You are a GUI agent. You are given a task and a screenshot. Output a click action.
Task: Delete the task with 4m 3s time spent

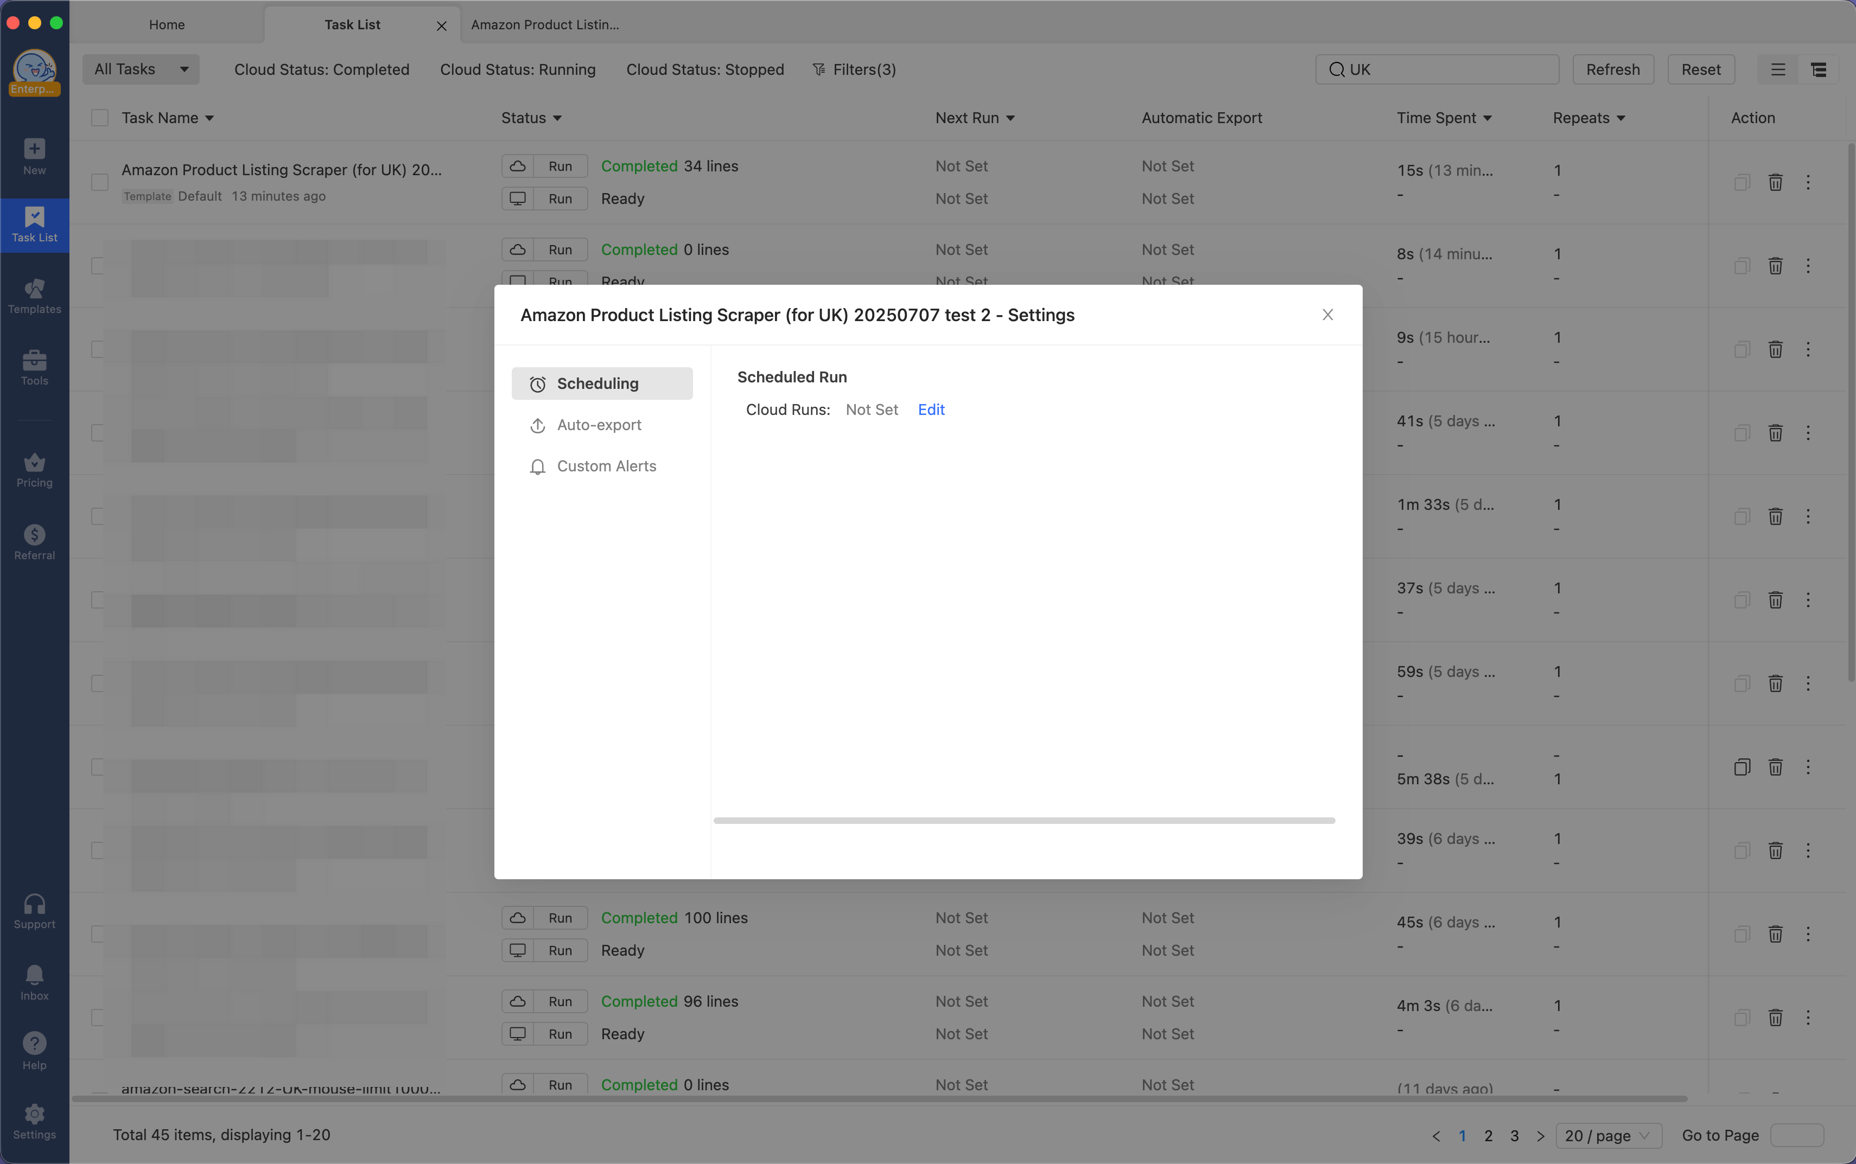[x=1775, y=1018]
